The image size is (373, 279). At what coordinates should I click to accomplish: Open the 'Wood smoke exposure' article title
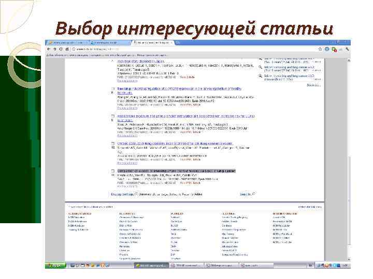186,116
